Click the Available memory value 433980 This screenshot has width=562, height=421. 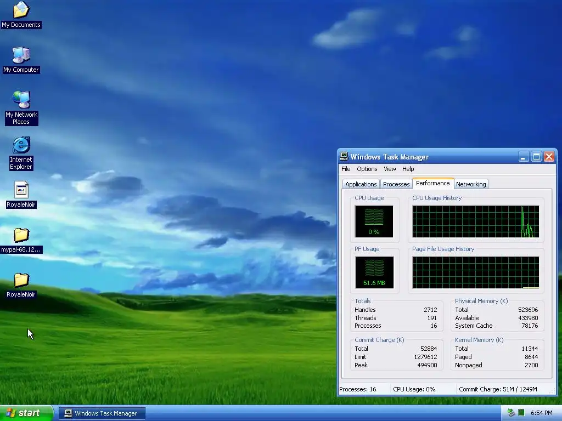click(x=528, y=318)
